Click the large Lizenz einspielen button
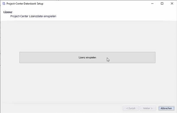Viewport: 177px width, 113px height. [87, 58]
